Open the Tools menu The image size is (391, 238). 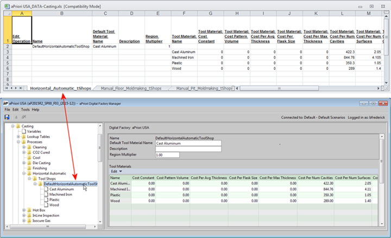coord(25,110)
